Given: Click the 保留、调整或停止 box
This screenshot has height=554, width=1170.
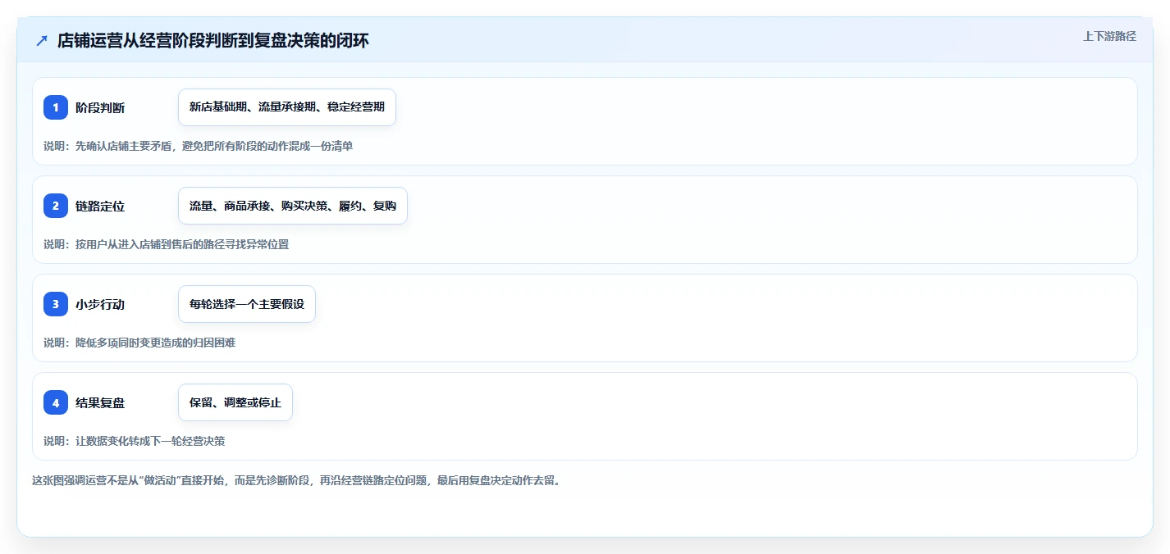Looking at the screenshot, I should pos(235,402).
